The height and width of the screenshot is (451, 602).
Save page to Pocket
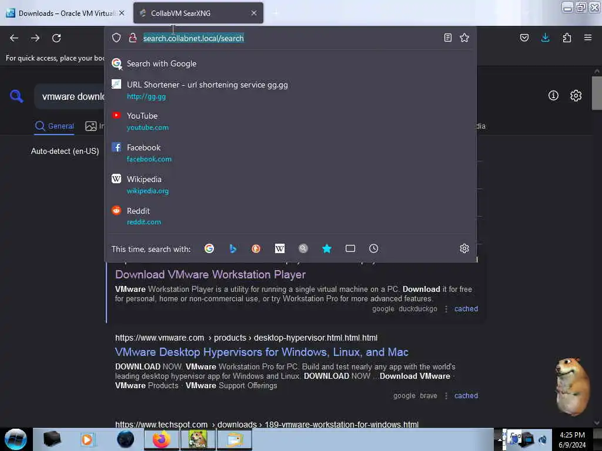coord(524,38)
